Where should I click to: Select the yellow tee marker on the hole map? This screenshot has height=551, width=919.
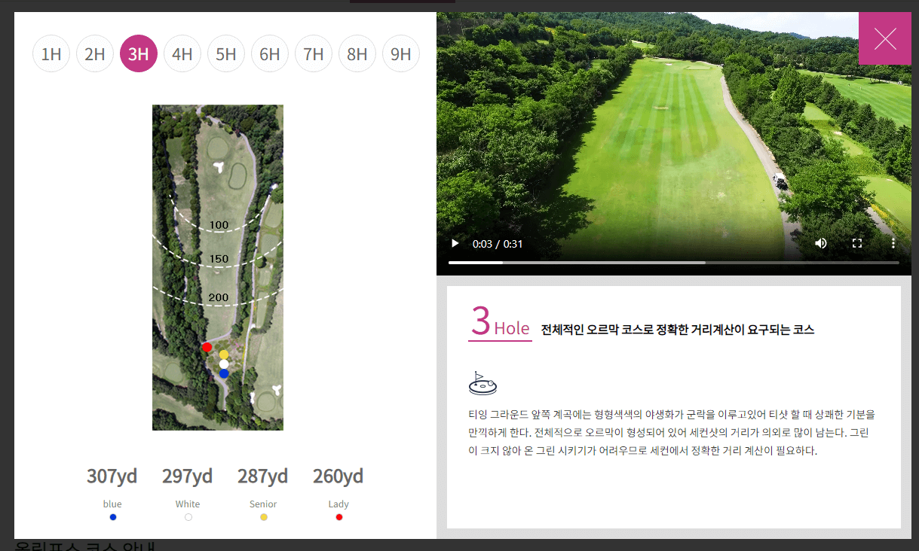pyautogui.click(x=224, y=354)
